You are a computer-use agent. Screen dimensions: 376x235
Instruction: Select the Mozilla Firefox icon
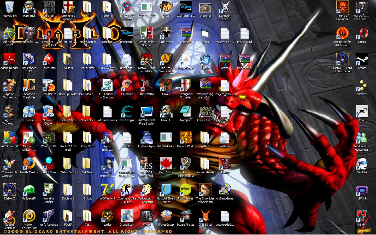click(x=29, y=164)
